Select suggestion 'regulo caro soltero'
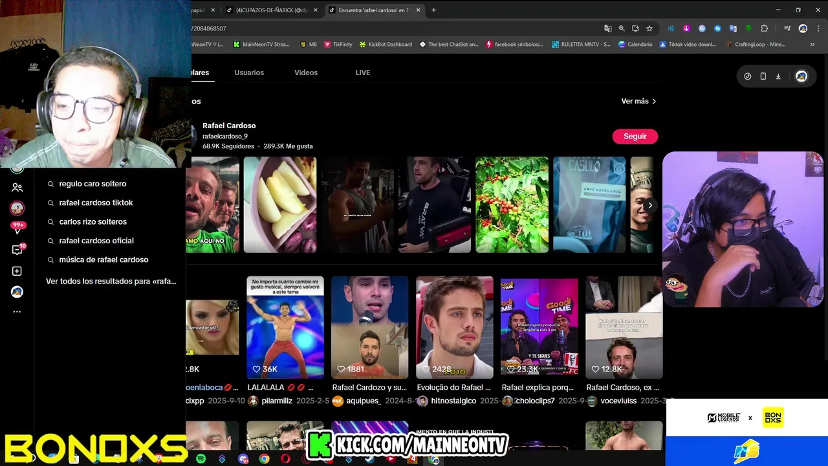 [93, 184]
